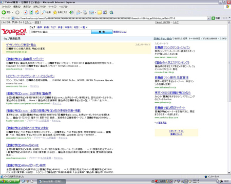
Task: Click the Research book toolbar icon
Action: (x=105, y=12)
